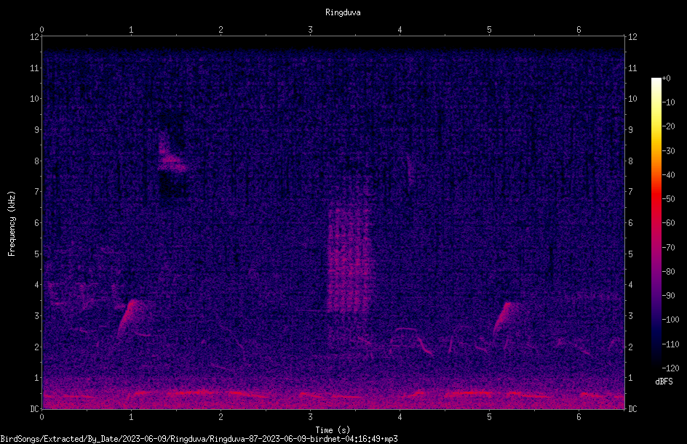Click the '-20' value on the color scale
The width and height of the screenshot is (687, 444).
tap(669, 126)
